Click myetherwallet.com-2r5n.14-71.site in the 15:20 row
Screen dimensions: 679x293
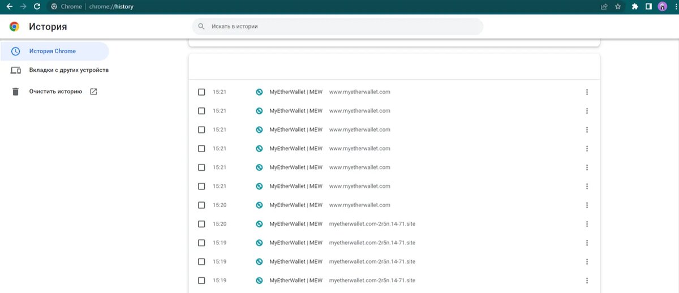point(372,224)
